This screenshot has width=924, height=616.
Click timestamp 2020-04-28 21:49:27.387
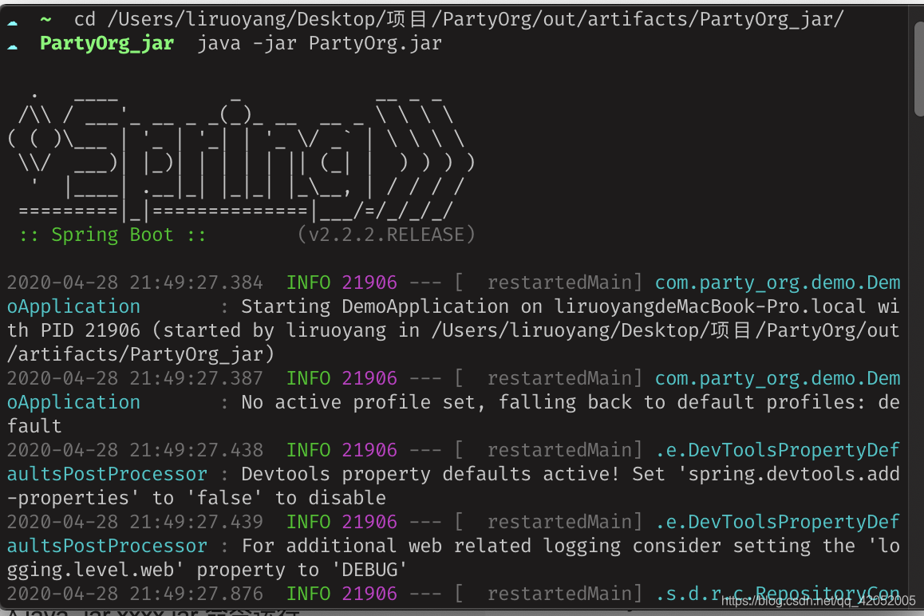point(135,378)
